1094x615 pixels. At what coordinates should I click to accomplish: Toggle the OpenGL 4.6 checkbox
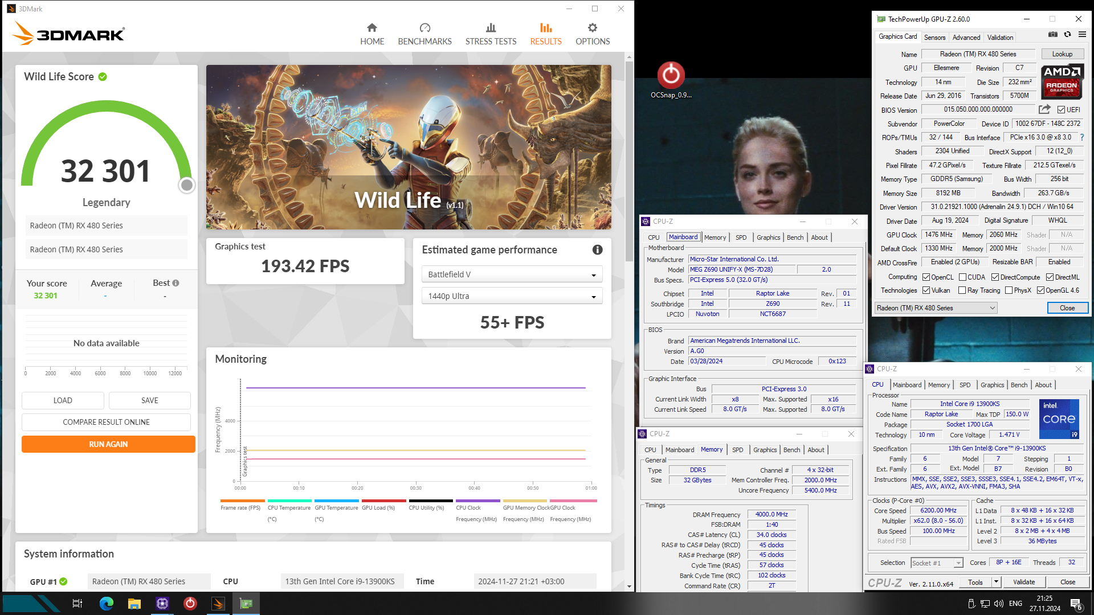1040,290
